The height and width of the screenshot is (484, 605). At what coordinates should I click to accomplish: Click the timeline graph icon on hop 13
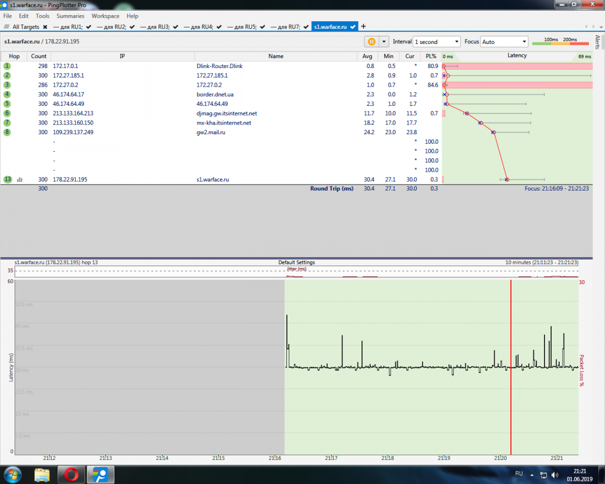click(x=20, y=179)
